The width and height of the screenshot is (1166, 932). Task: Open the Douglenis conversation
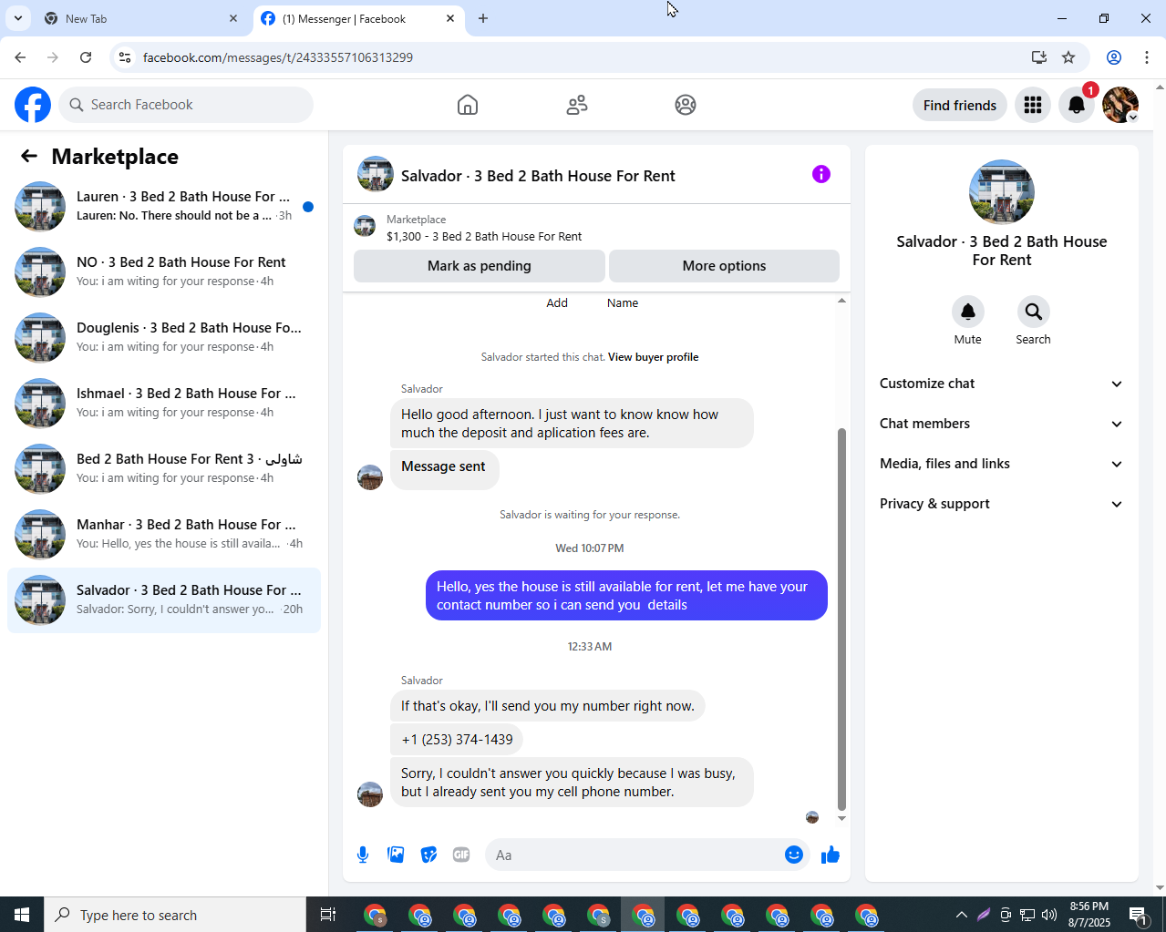[164, 337]
